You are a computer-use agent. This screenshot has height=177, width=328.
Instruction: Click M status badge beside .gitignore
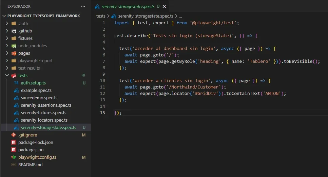point(84,135)
